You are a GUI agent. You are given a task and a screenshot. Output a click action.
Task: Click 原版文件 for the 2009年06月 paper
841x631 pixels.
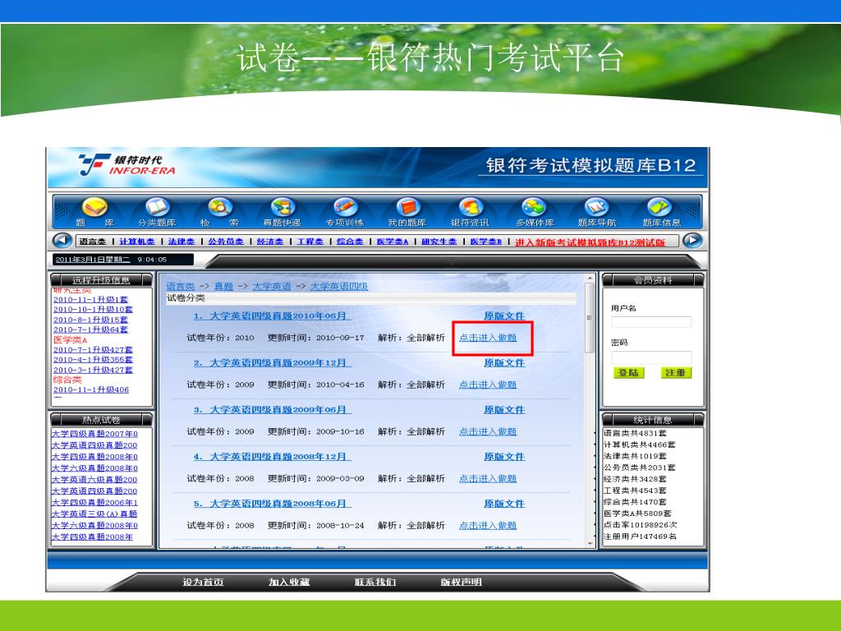click(504, 410)
